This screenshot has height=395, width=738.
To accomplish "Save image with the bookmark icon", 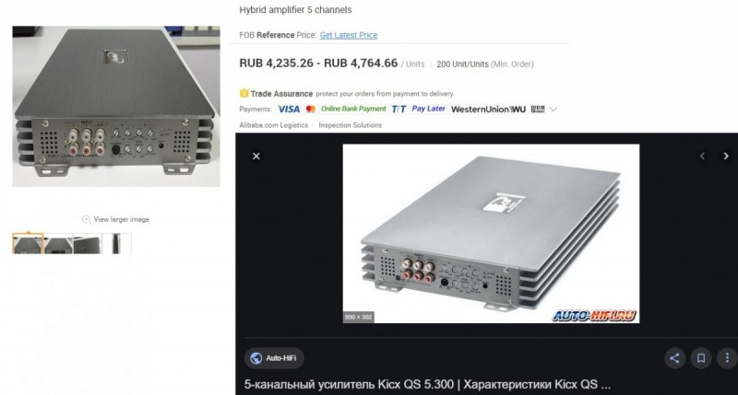I will [x=701, y=358].
